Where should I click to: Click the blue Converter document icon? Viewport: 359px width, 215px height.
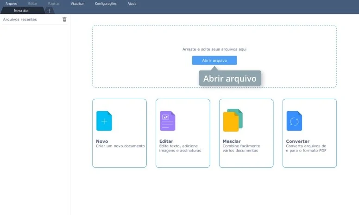(x=294, y=121)
